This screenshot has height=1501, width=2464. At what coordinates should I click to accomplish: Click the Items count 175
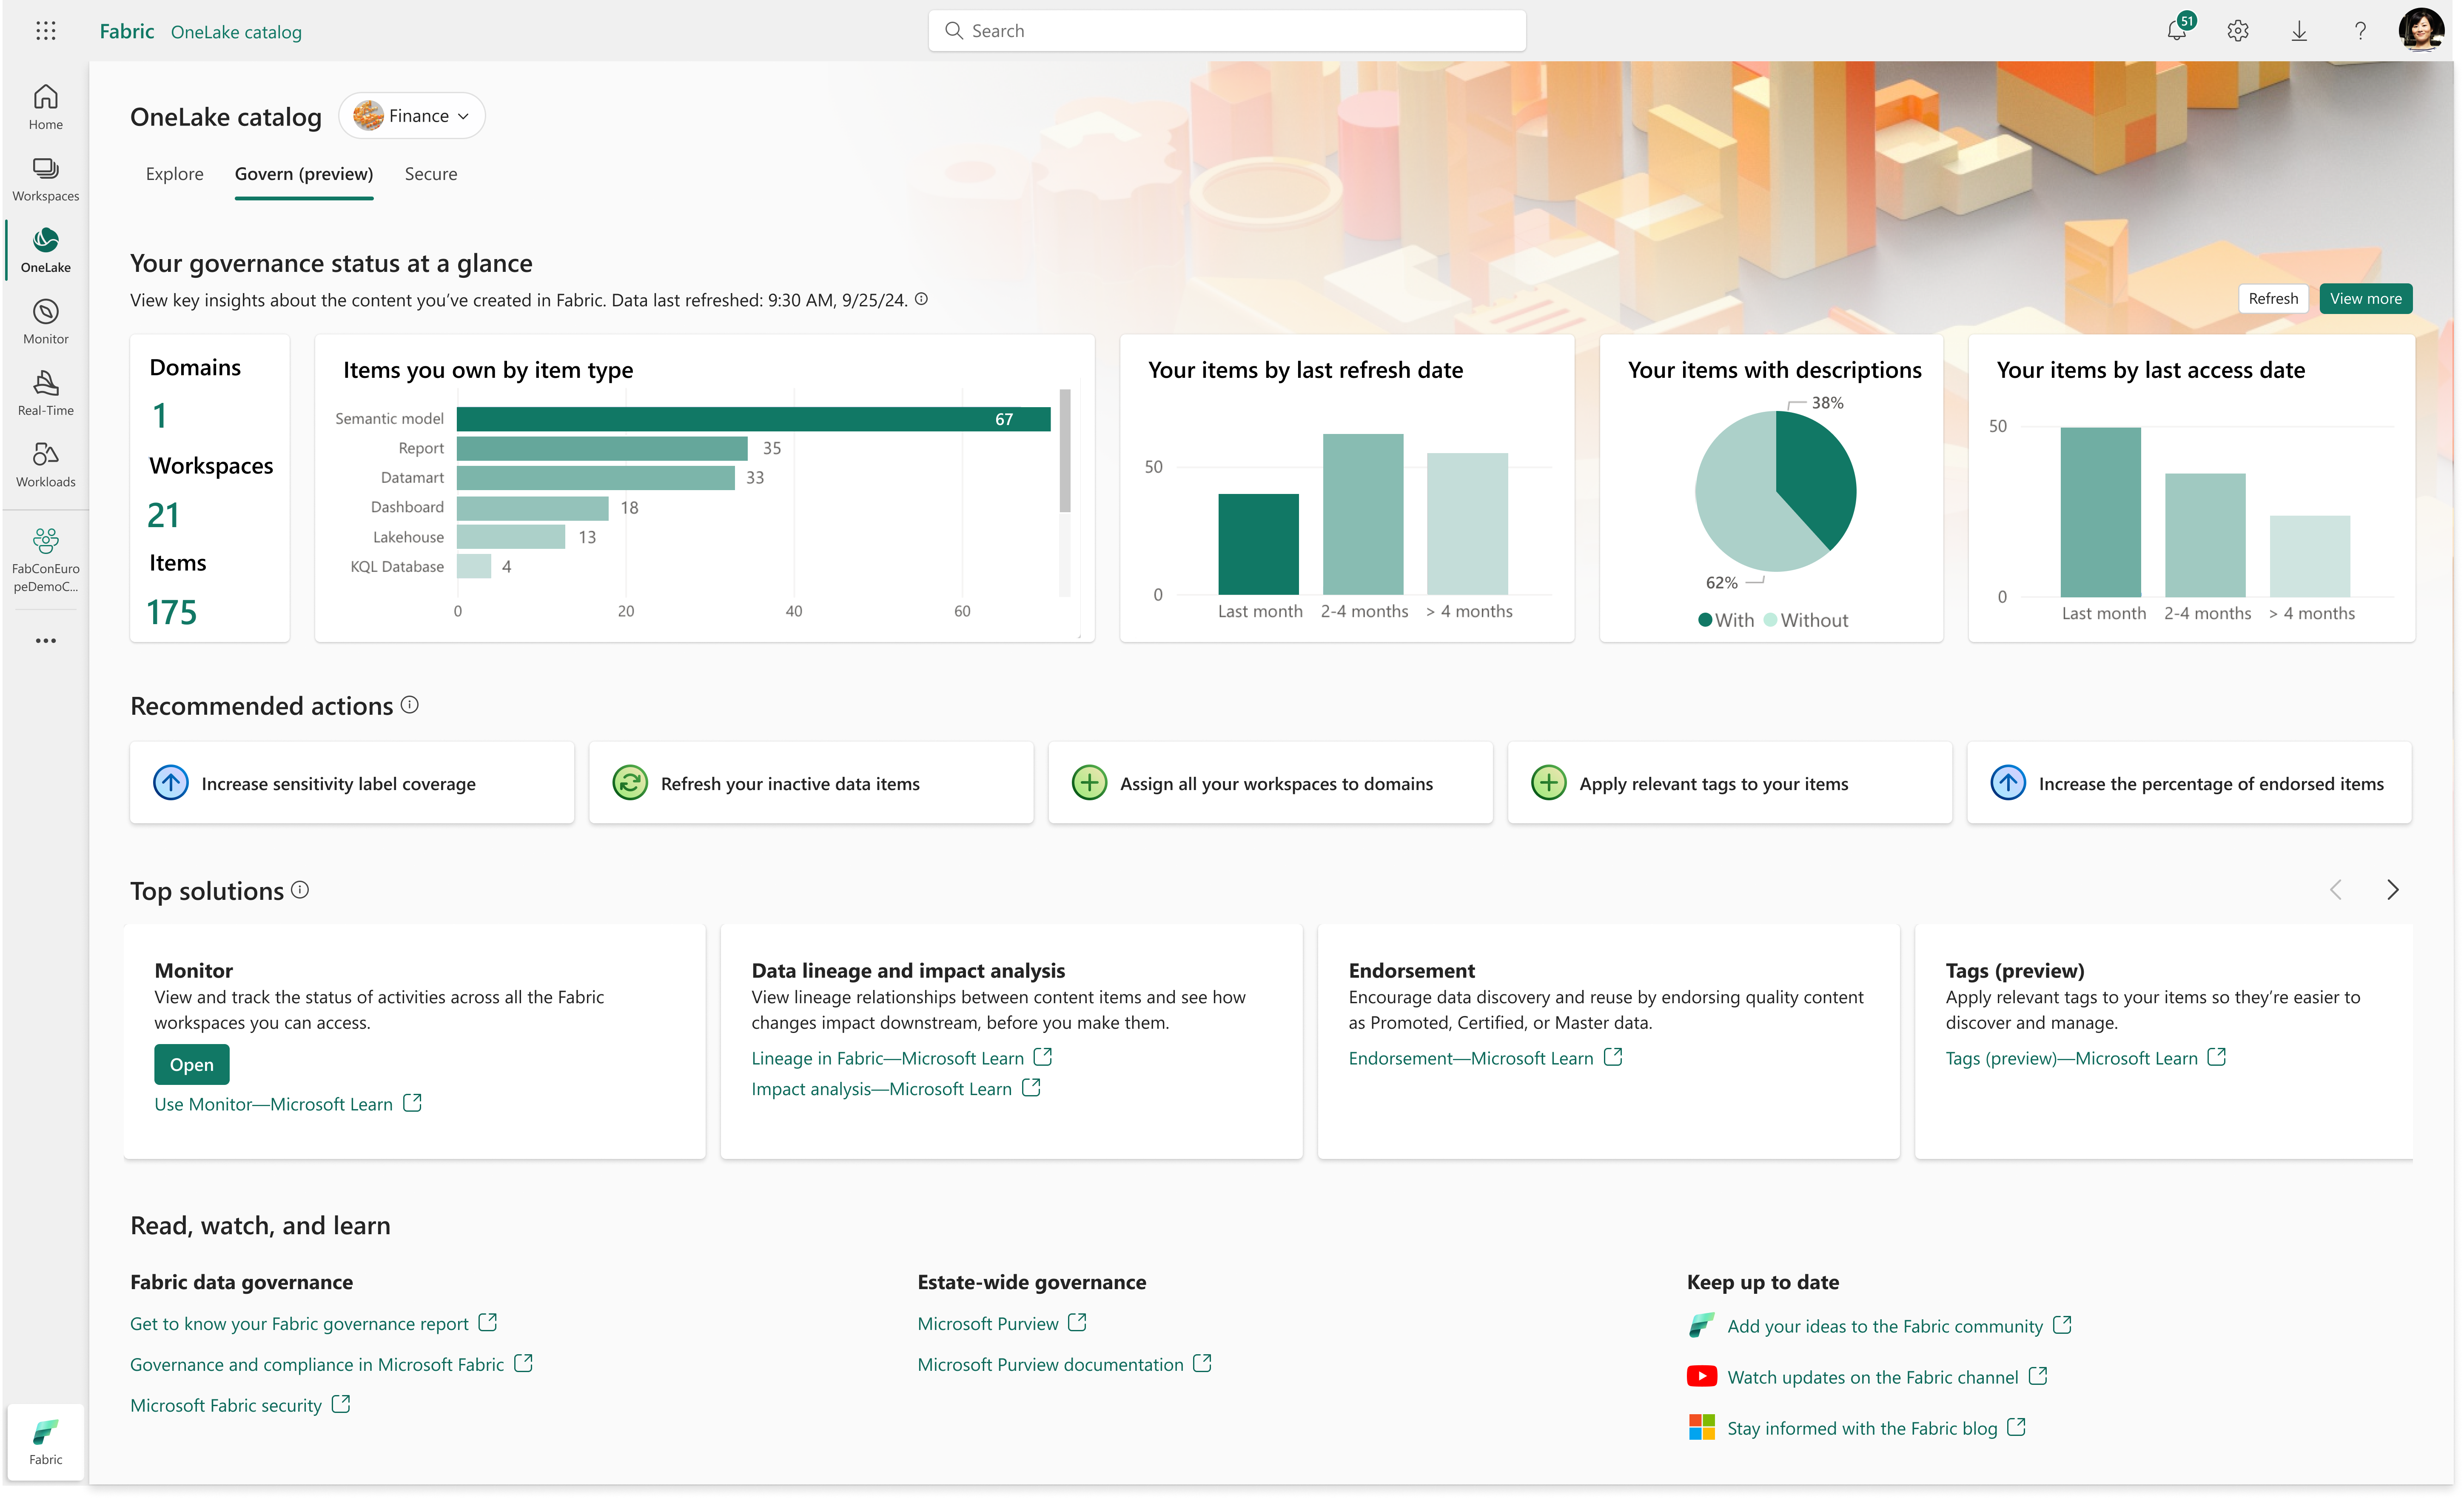pos(172,612)
